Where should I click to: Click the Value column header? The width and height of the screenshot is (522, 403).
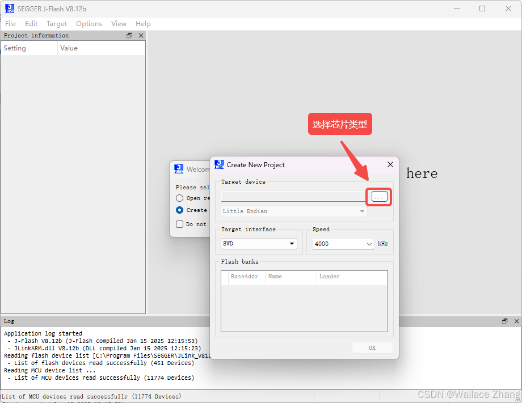click(101, 48)
